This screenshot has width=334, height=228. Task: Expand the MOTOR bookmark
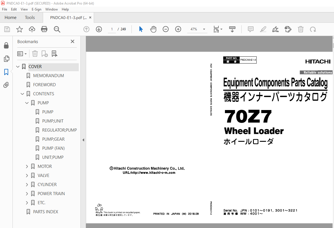coord(27,166)
